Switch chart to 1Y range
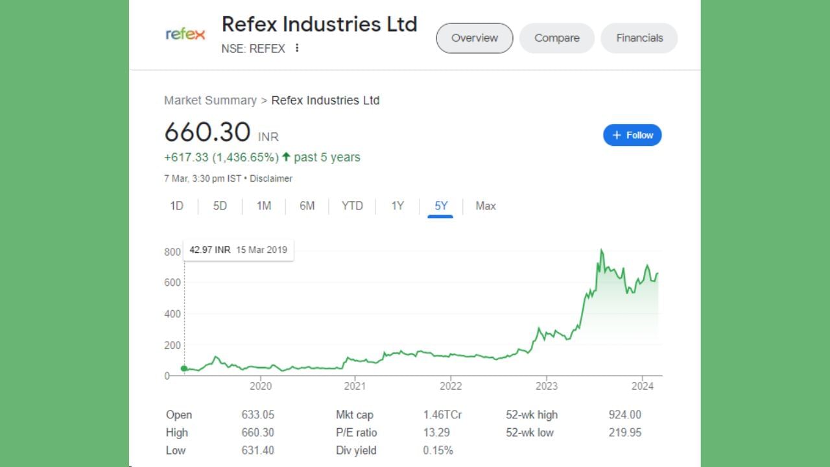The width and height of the screenshot is (830, 467). point(397,206)
